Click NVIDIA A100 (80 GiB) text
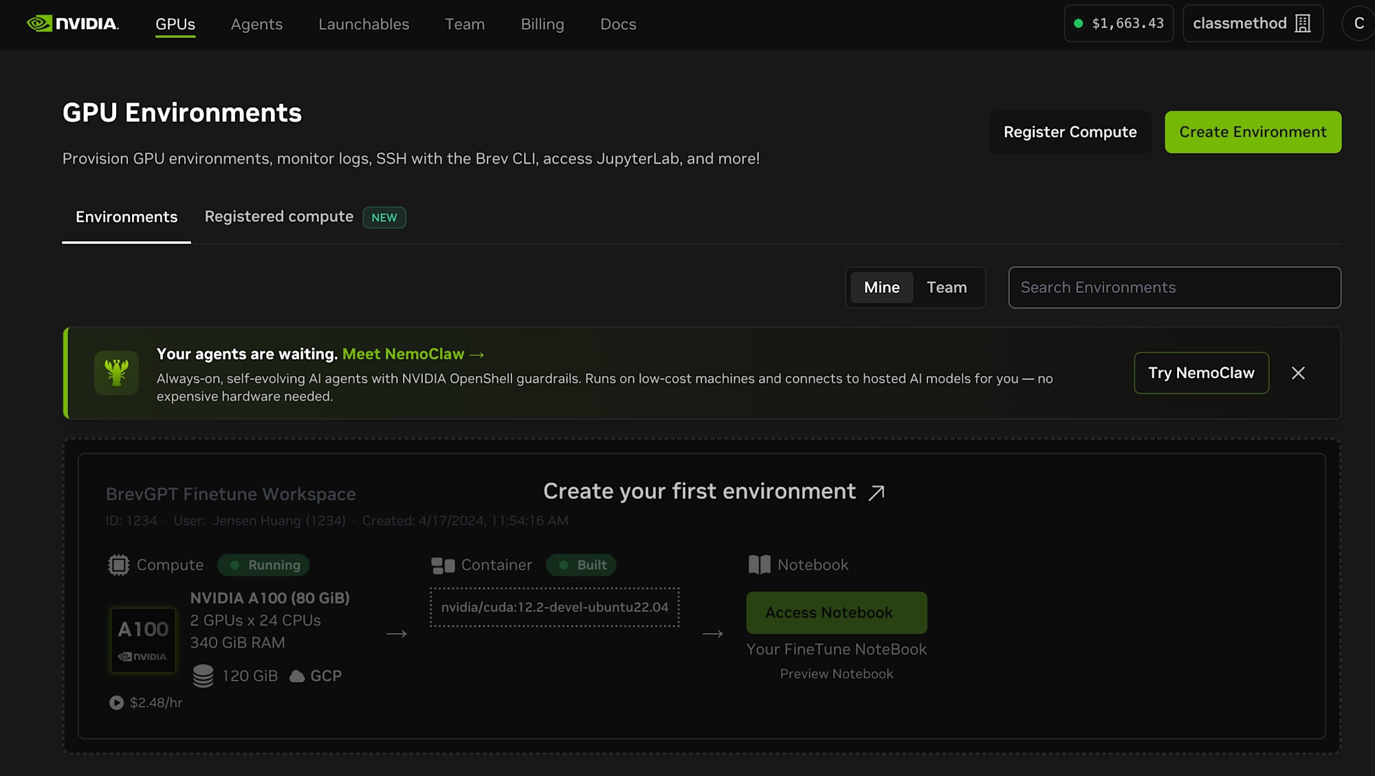This screenshot has height=776, width=1375. coord(269,598)
